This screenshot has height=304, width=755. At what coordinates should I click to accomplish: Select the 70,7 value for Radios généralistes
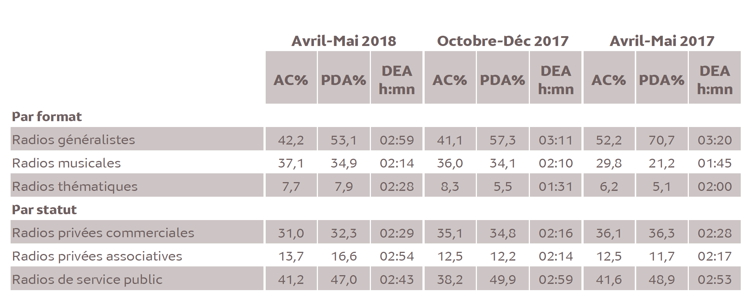(661, 140)
